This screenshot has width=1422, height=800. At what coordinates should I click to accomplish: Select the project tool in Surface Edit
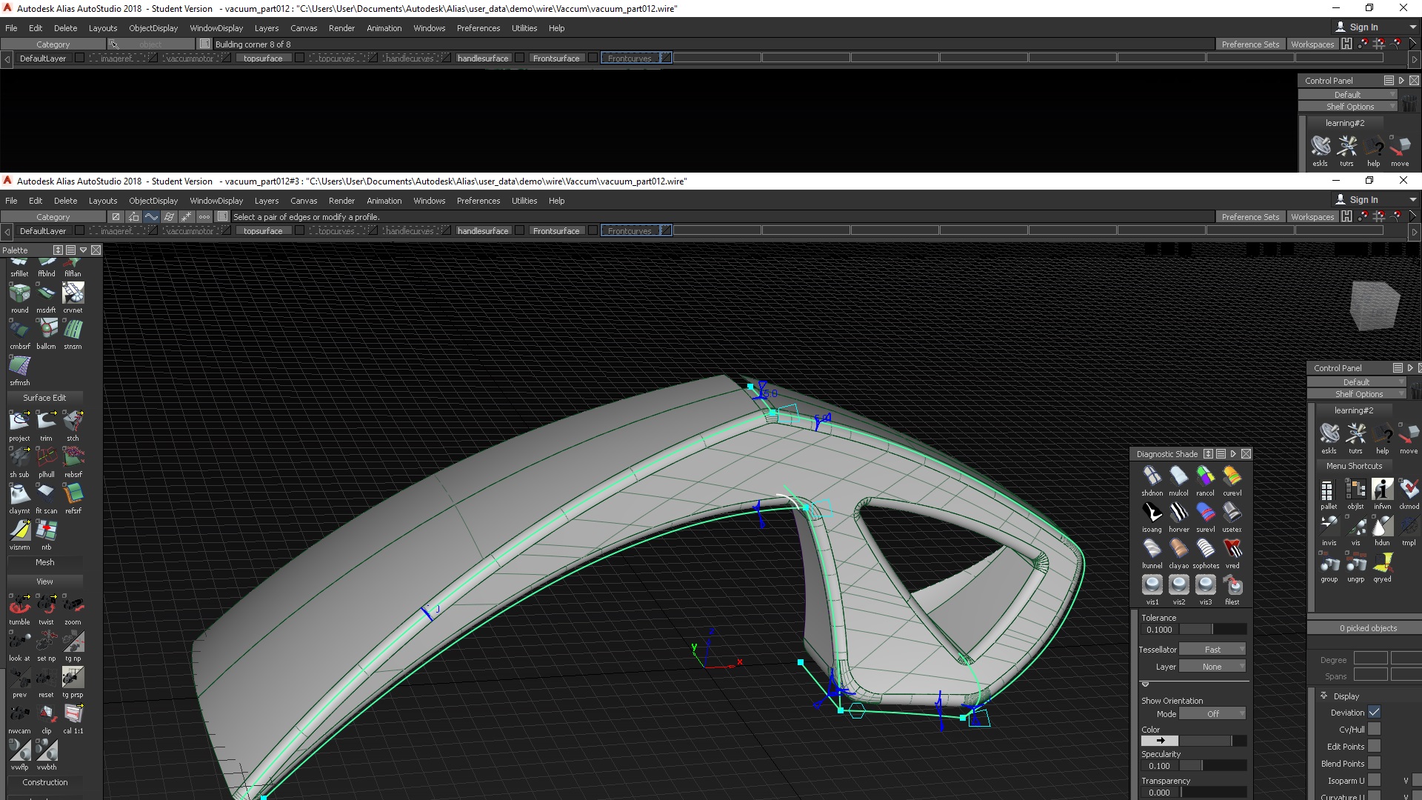(19, 421)
